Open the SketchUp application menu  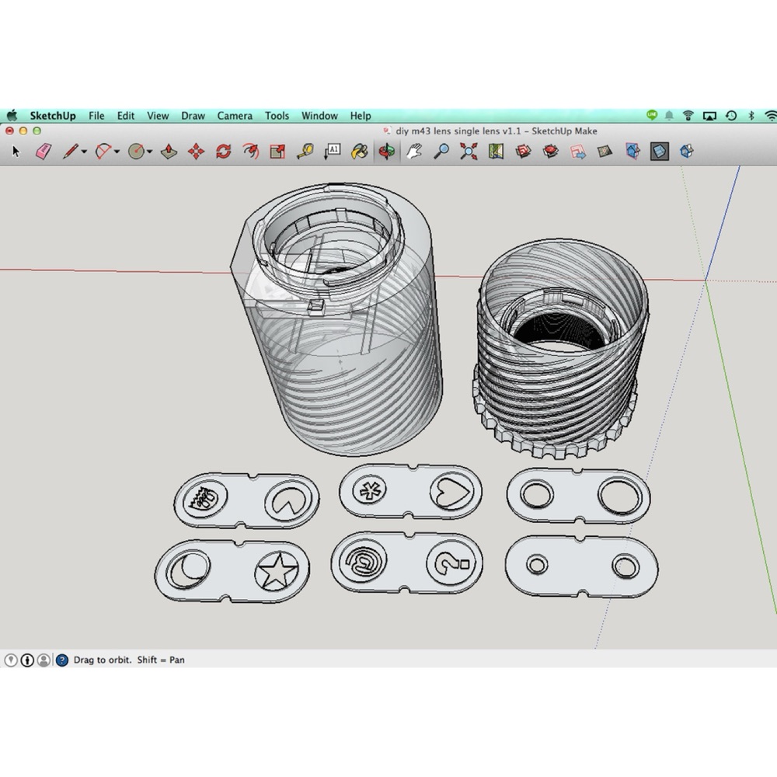(x=53, y=116)
